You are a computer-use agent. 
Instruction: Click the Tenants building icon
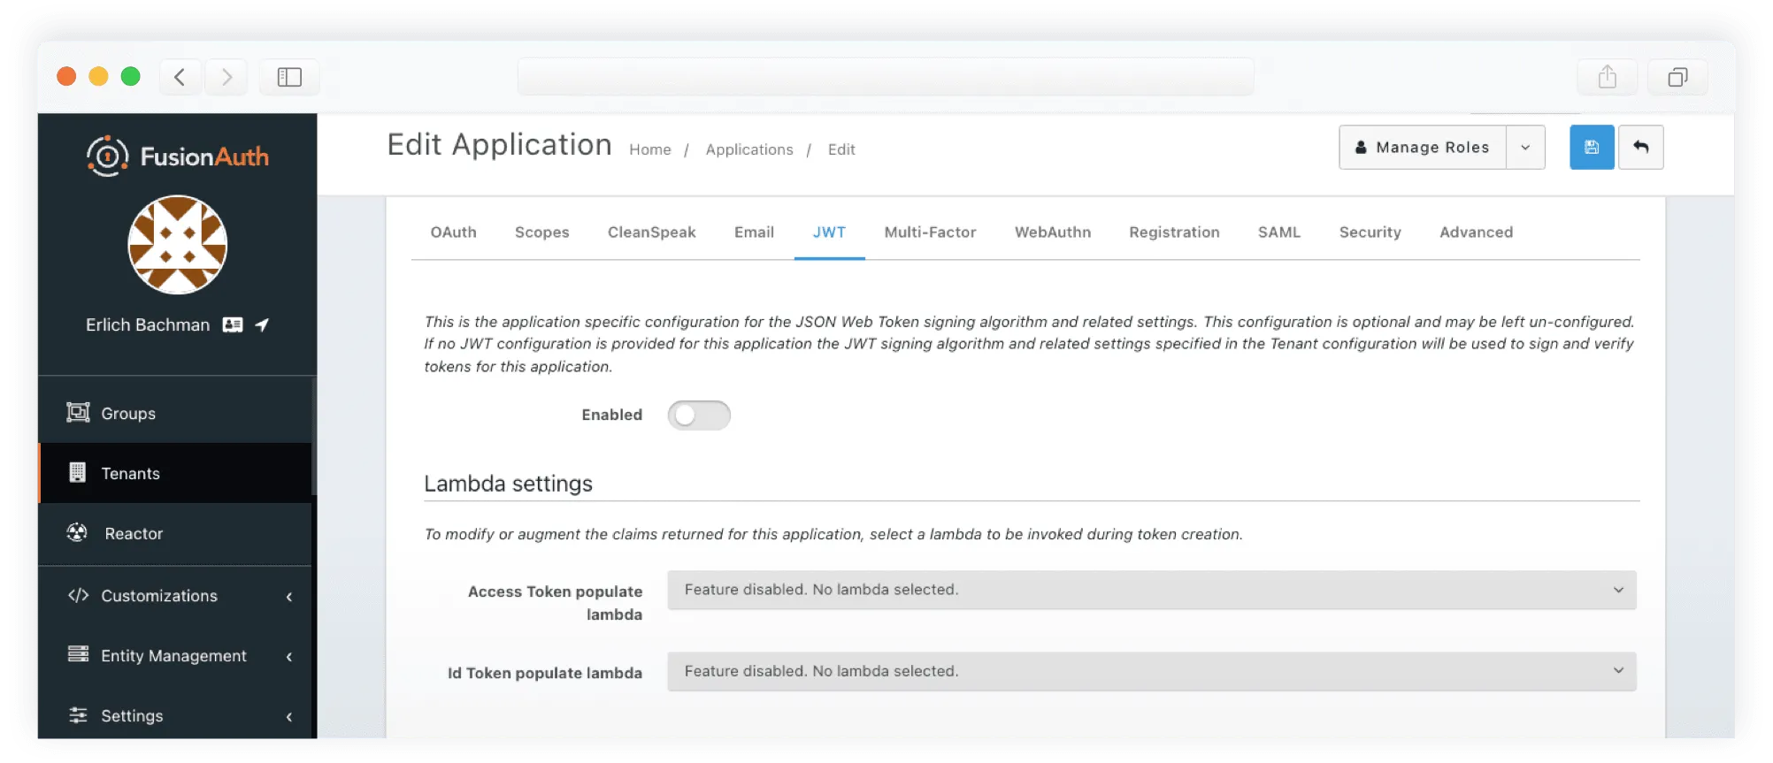click(78, 473)
